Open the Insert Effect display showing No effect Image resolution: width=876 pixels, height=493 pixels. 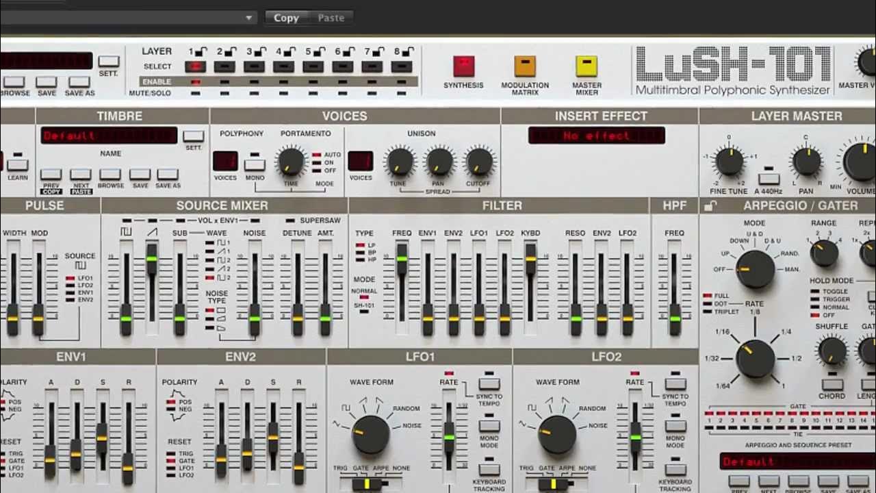[x=596, y=136]
